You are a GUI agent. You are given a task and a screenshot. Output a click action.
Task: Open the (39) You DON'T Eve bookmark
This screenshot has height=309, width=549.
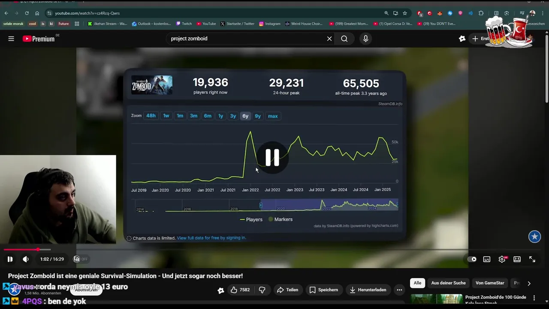(436, 24)
